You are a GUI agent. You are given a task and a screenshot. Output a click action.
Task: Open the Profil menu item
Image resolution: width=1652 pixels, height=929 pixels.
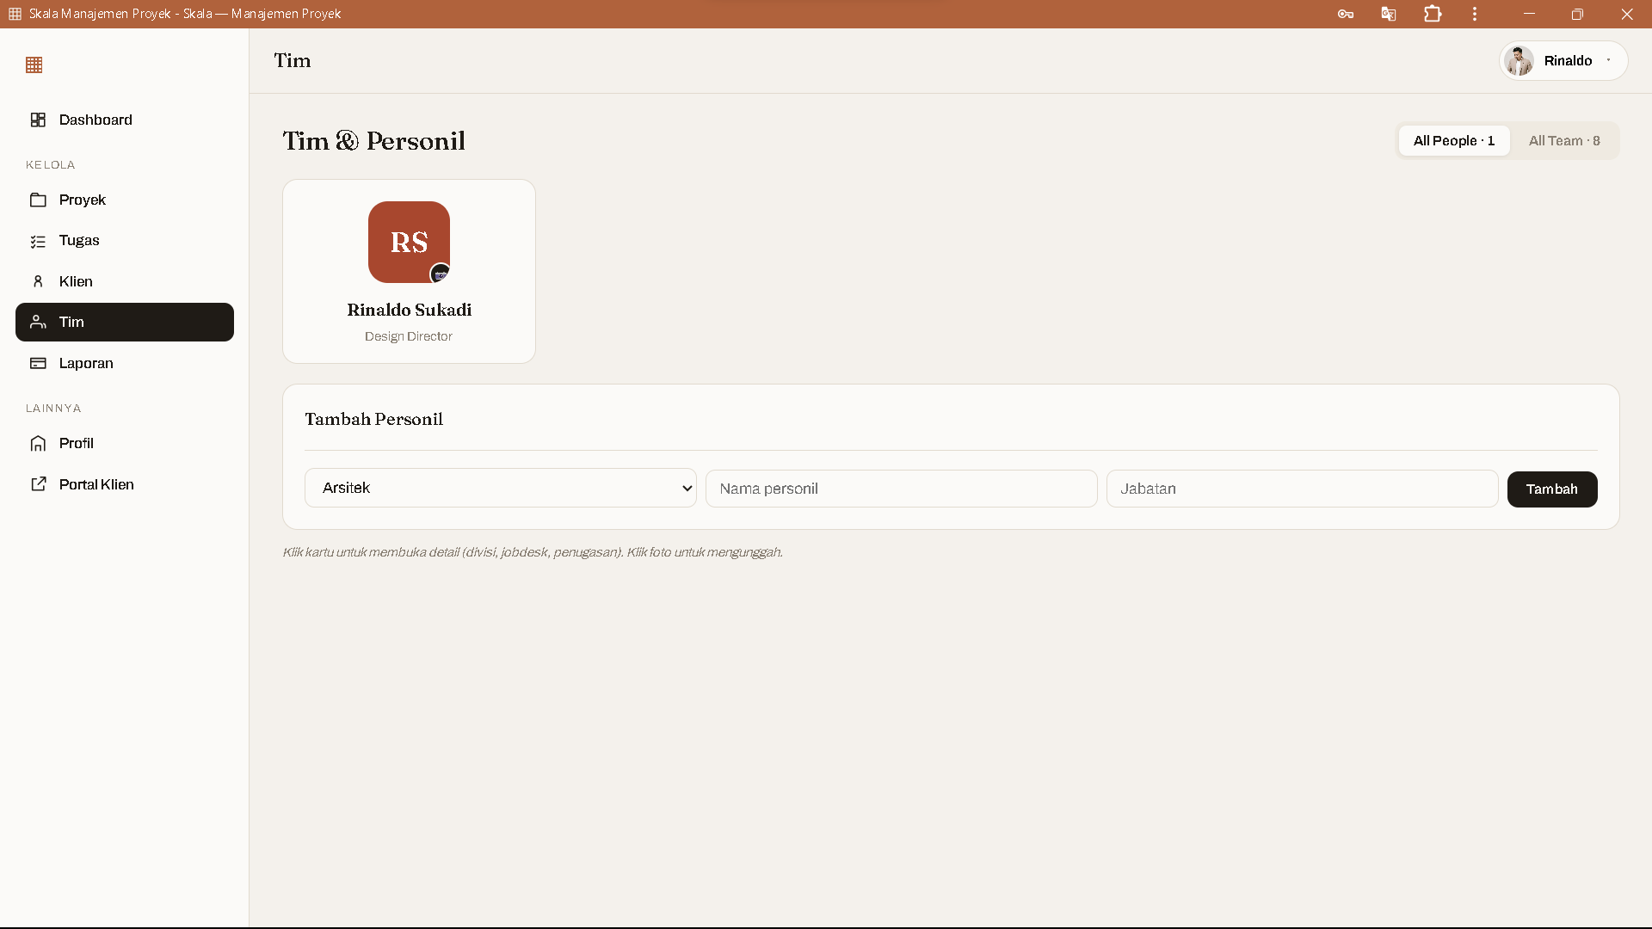pyautogui.click(x=125, y=443)
